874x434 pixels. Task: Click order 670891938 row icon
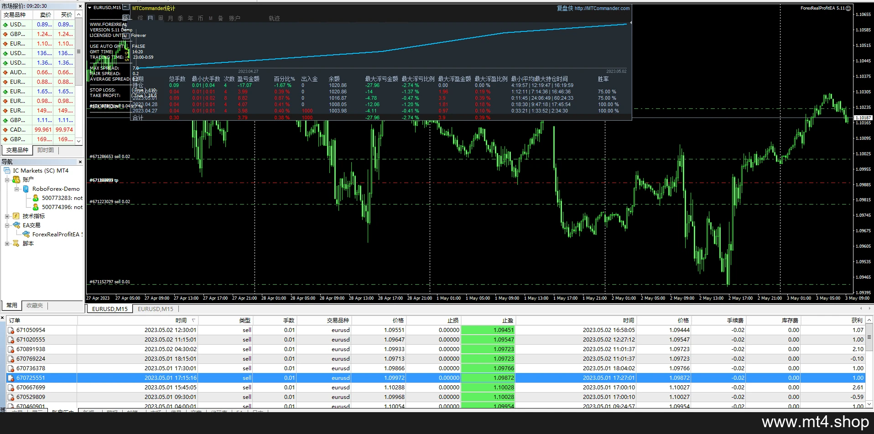pyautogui.click(x=11, y=349)
